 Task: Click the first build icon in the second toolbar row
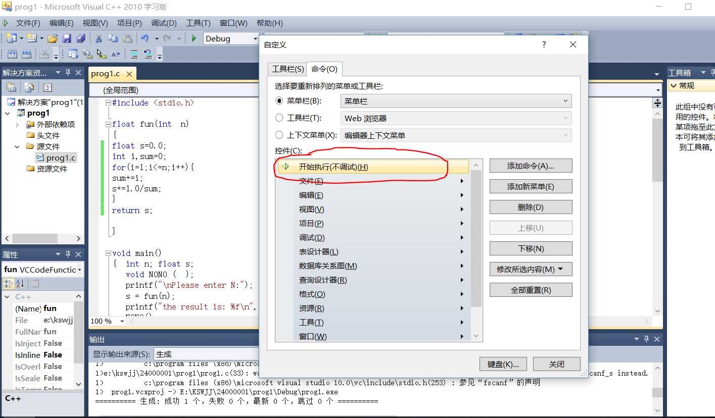tap(12, 54)
